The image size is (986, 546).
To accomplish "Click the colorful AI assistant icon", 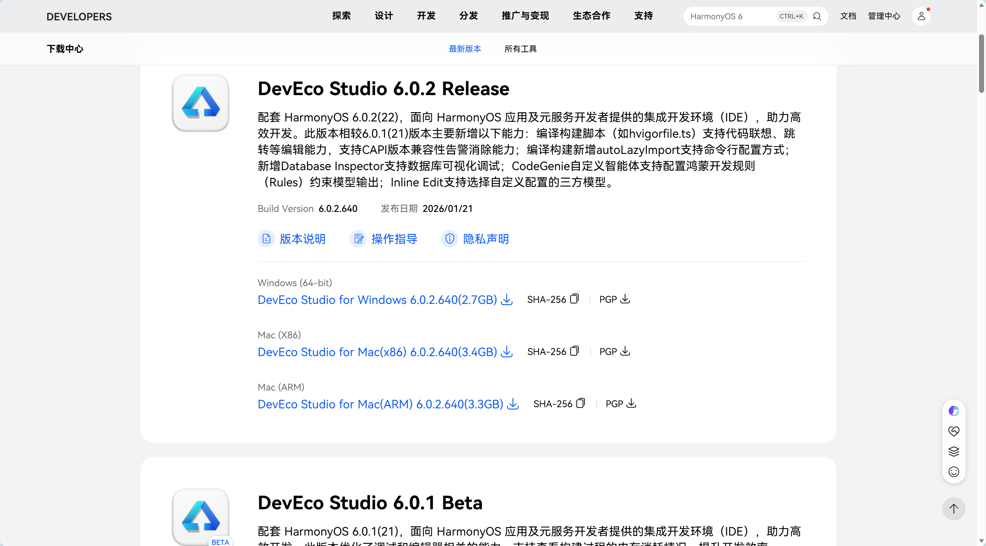I will pos(954,411).
